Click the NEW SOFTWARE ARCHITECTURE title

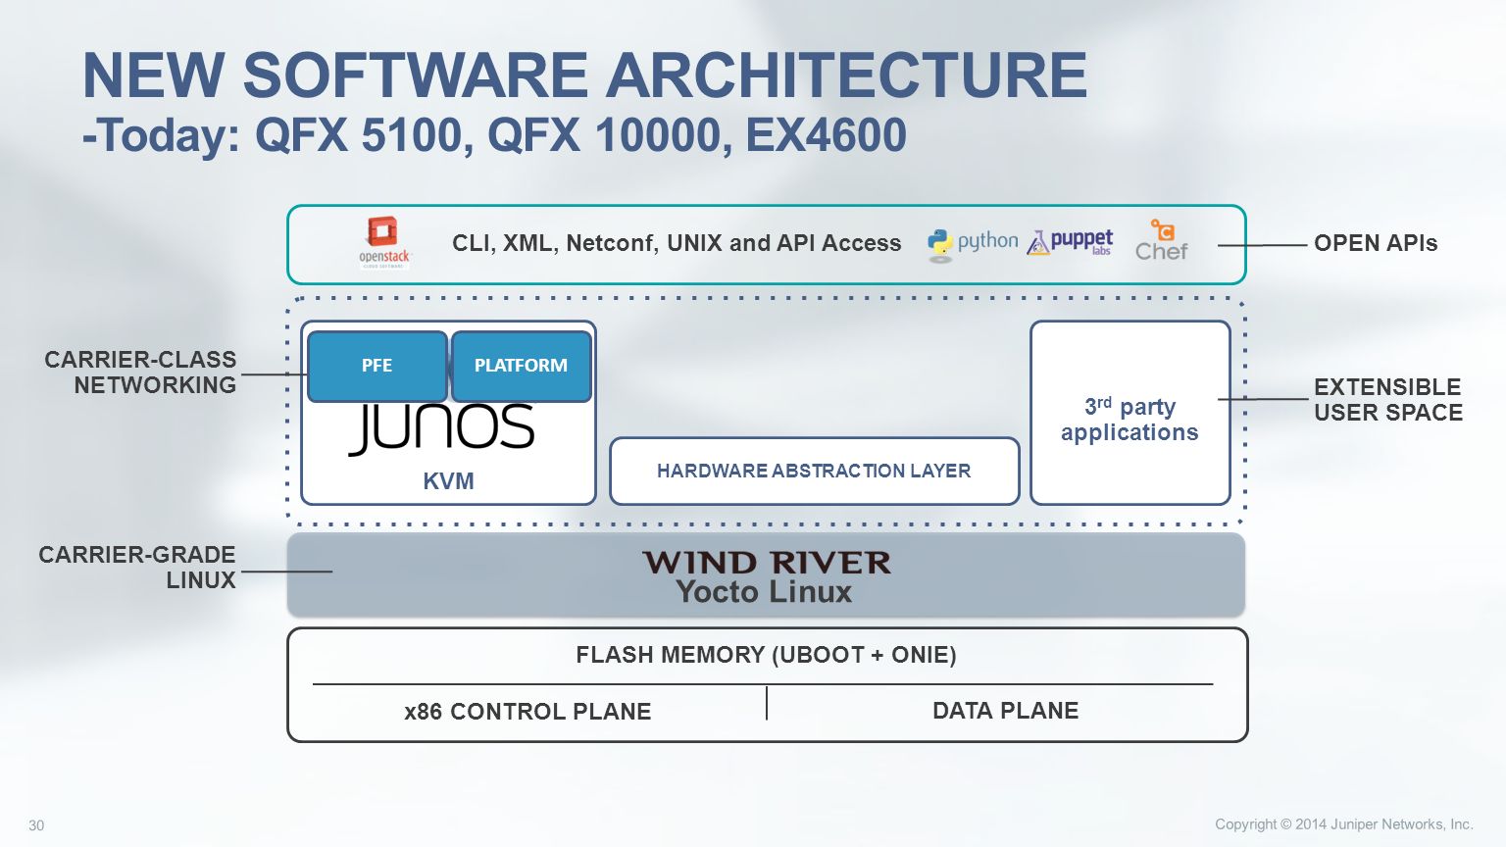pyautogui.click(x=585, y=75)
